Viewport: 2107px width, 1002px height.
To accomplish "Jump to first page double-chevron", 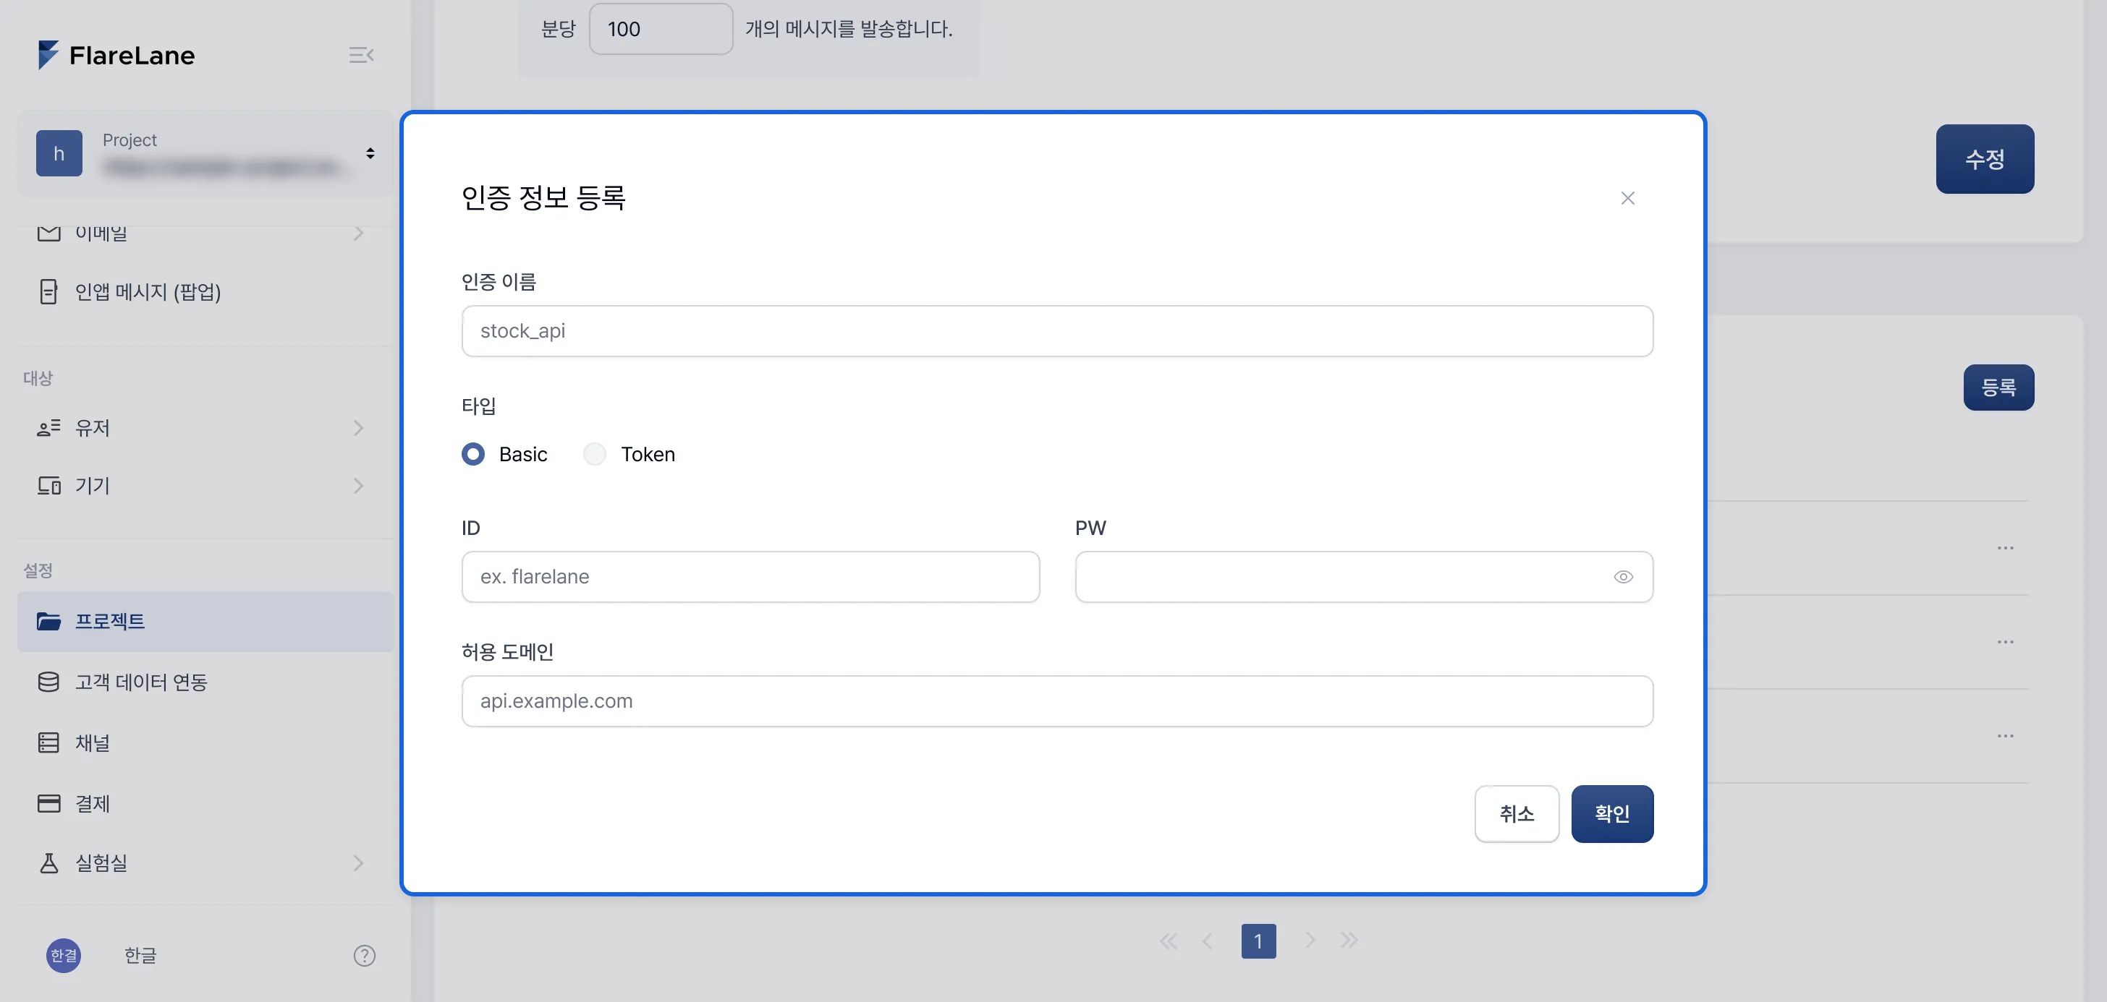I will pyautogui.click(x=1168, y=941).
